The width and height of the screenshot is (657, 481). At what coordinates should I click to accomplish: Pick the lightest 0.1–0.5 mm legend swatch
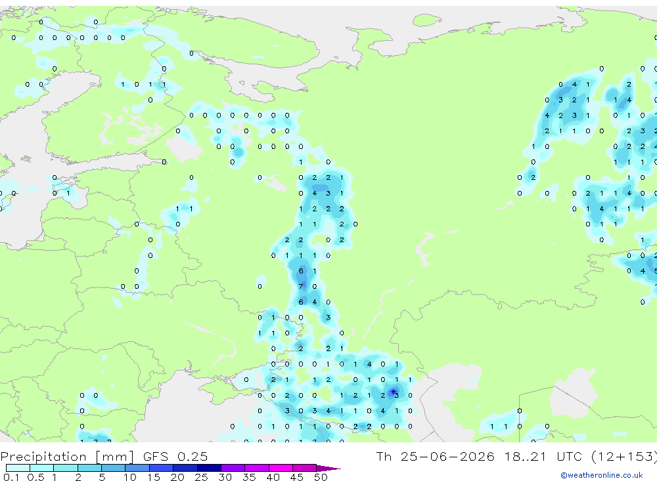click(x=18, y=468)
